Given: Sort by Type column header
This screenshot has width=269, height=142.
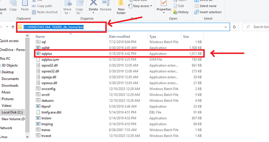Looking at the screenshot, I should tap(153, 36).
